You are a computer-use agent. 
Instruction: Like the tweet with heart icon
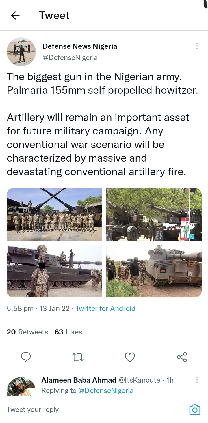click(x=130, y=357)
